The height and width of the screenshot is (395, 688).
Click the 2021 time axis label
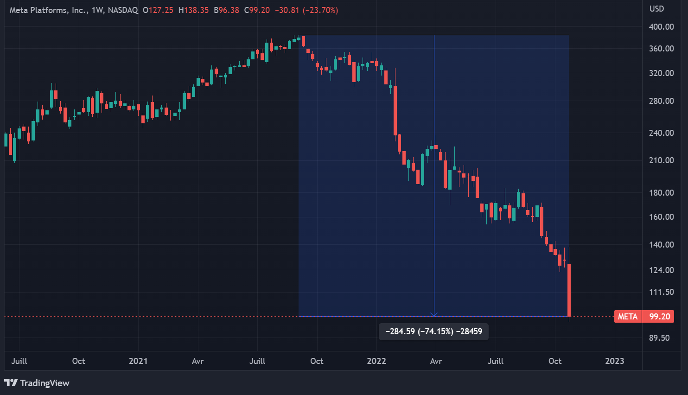point(138,361)
